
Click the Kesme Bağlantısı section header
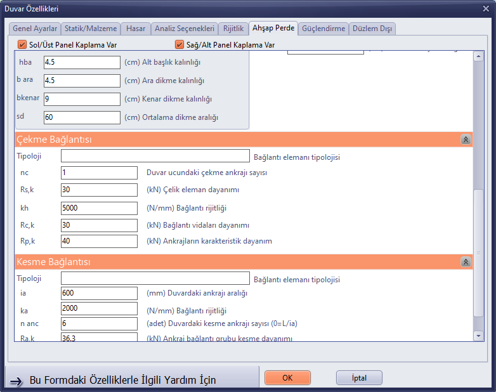coord(244,261)
